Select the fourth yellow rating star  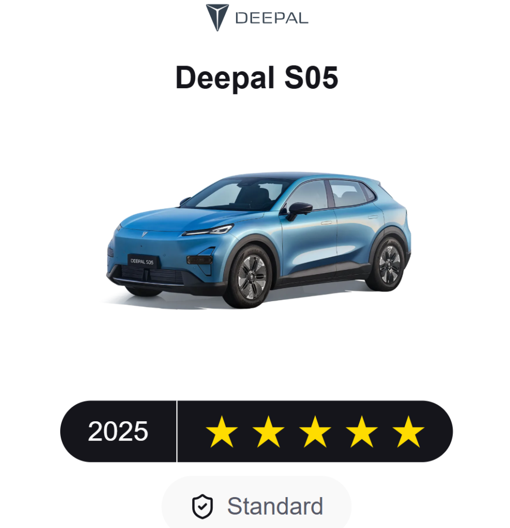(362, 432)
